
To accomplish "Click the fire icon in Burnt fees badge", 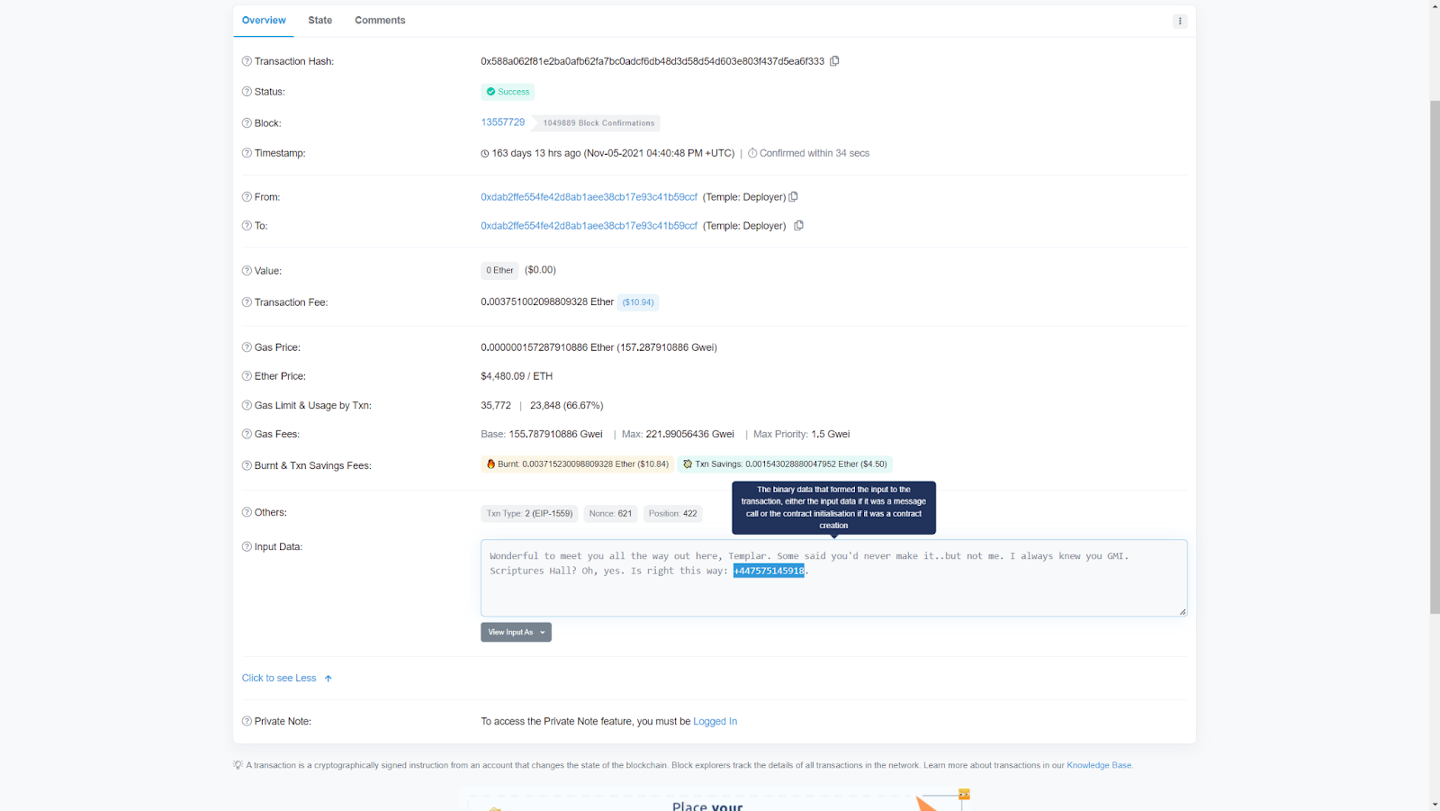I will pos(490,464).
